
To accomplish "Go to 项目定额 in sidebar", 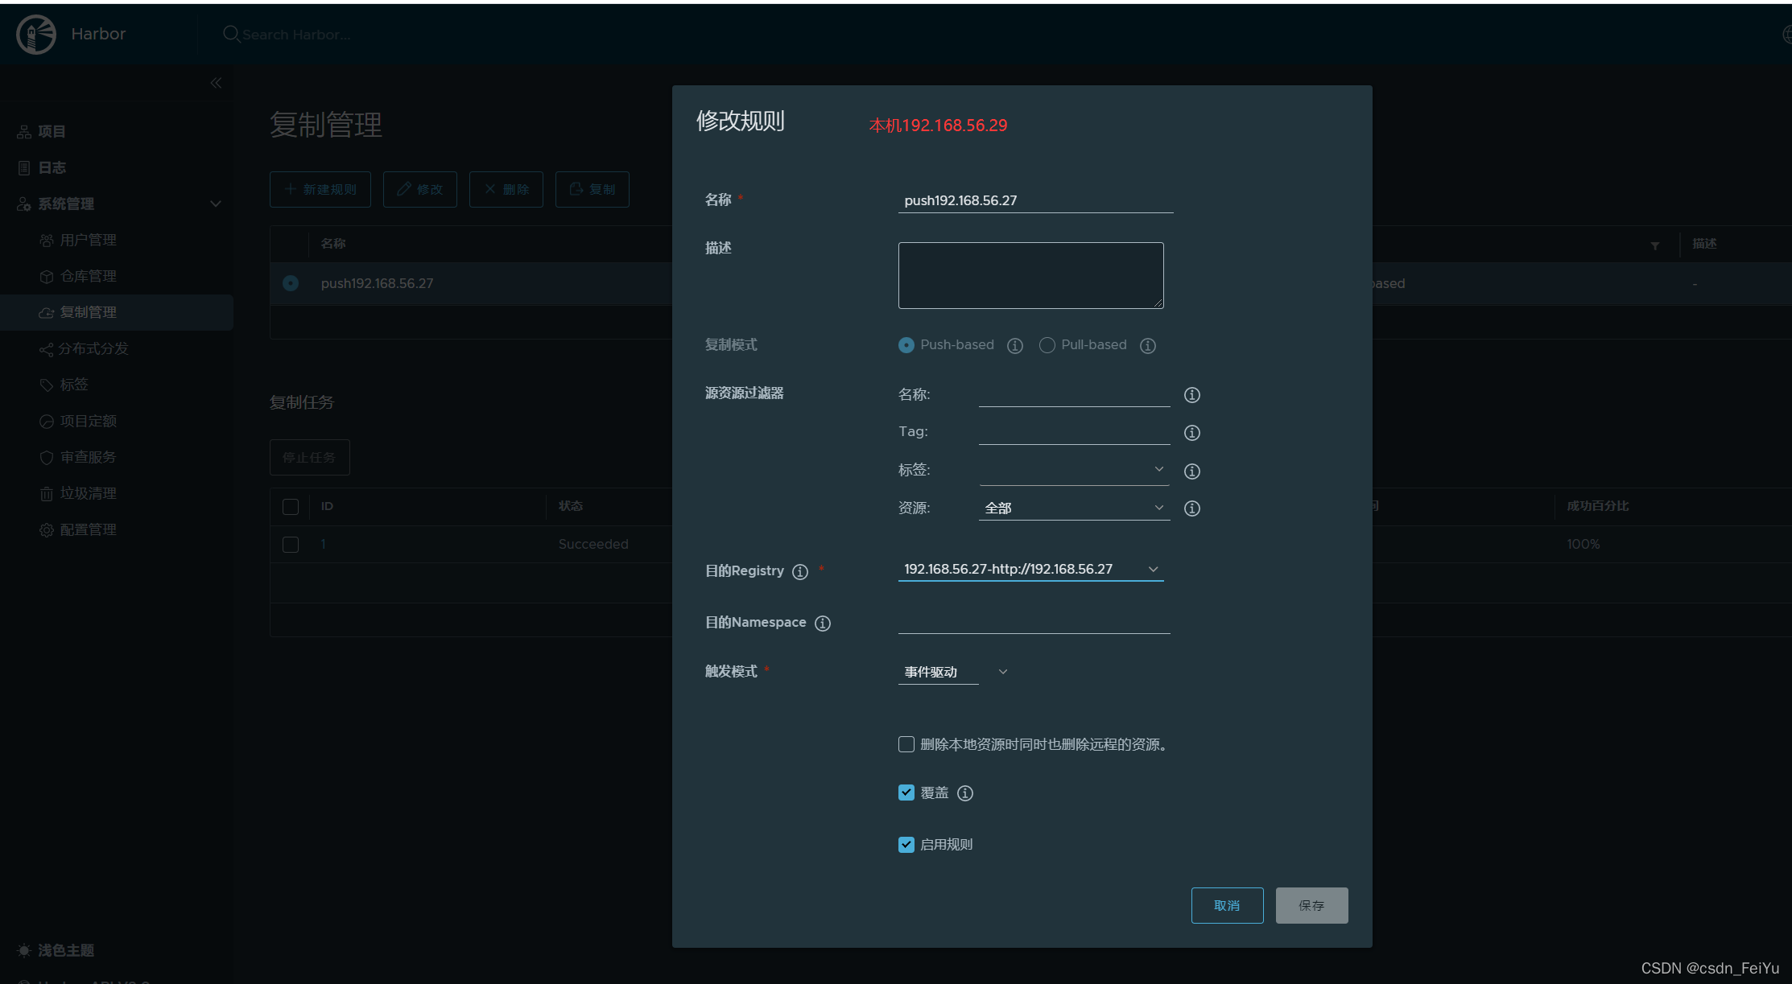I will click(x=88, y=421).
